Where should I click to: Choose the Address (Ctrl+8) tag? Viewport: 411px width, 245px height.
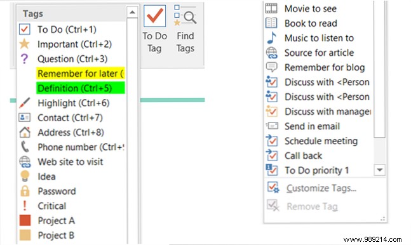[x=71, y=132]
